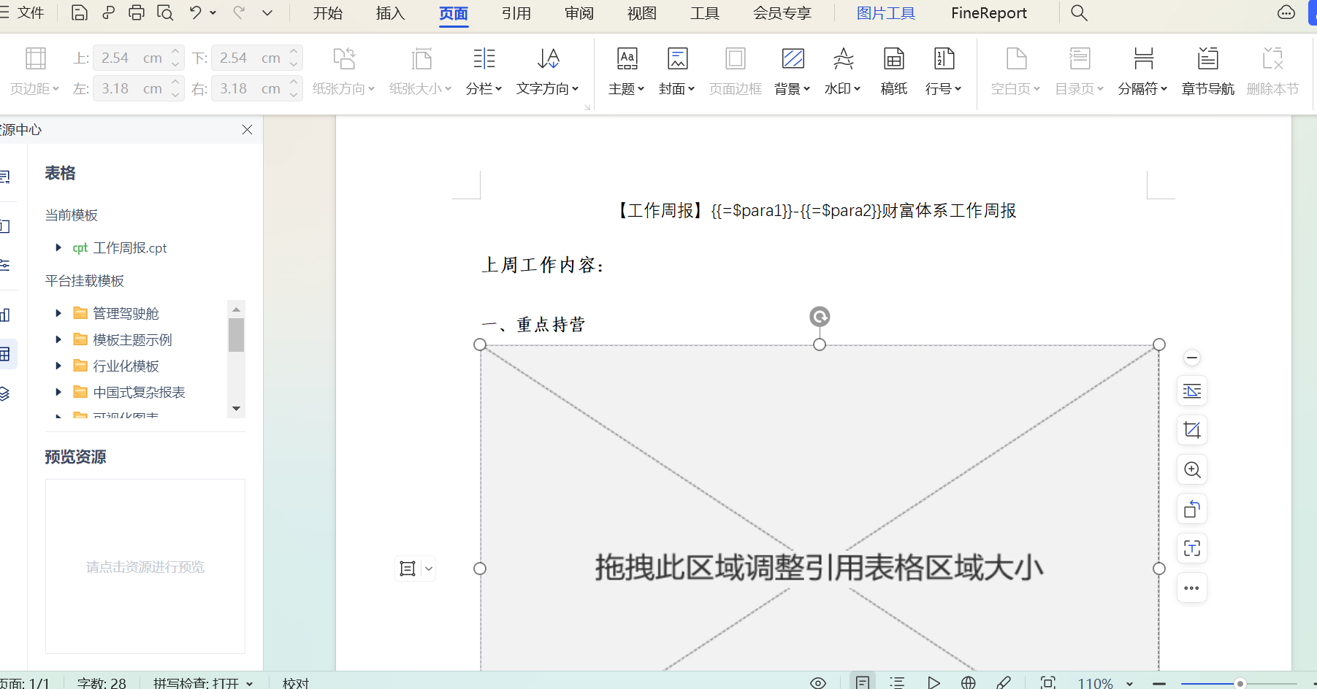1317x689 pixels.
Task: Click the collapse minus icon near image
Action: 1192,358
